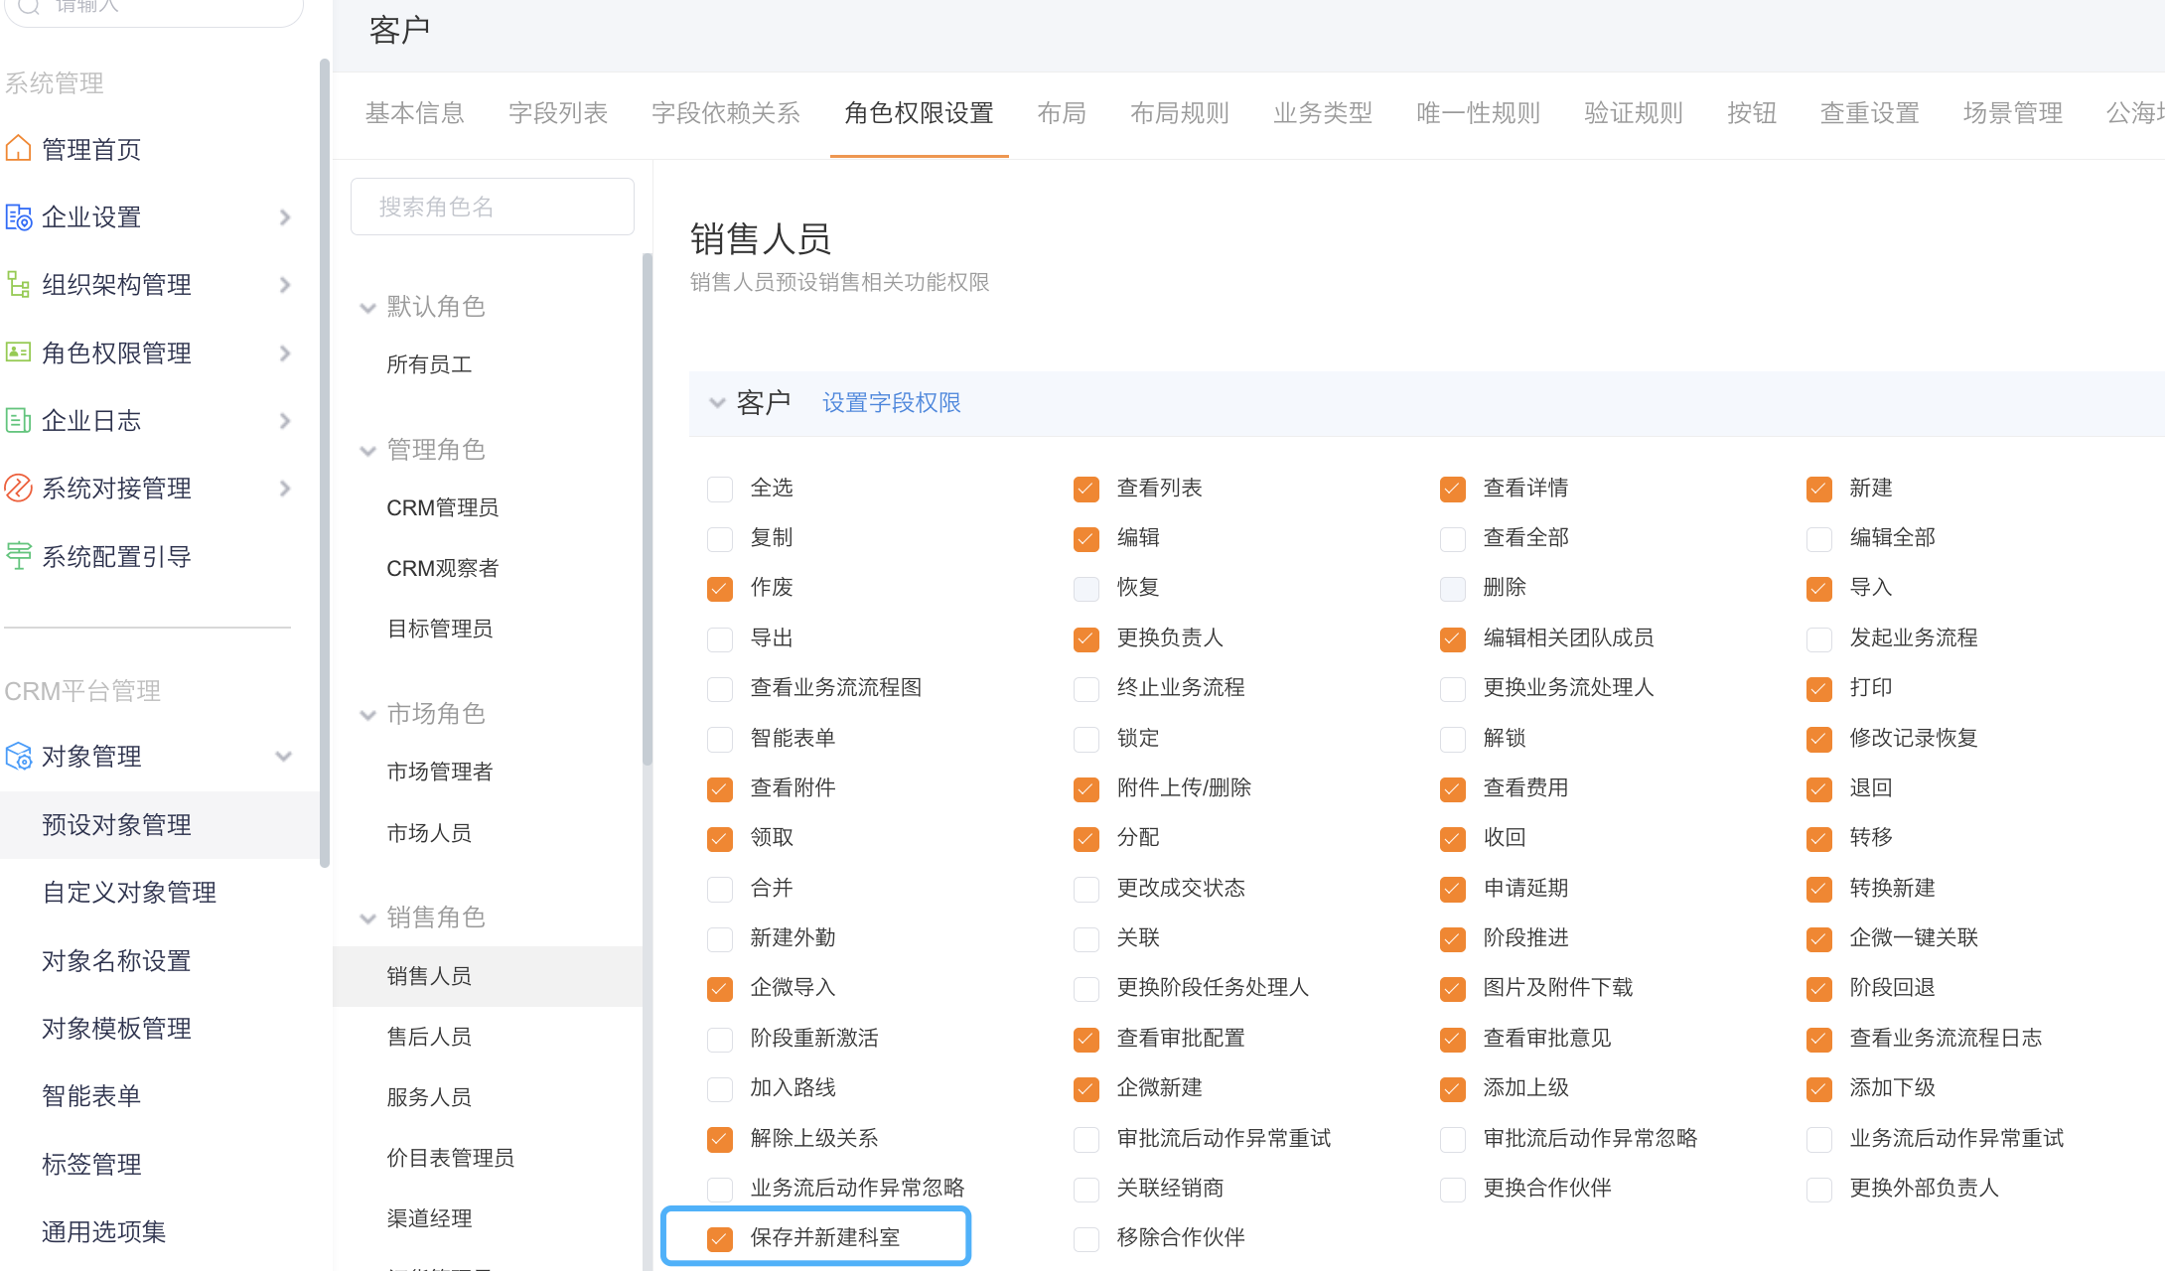Uncheck the 保存并新建科室 checkbox

(720, 1238)
